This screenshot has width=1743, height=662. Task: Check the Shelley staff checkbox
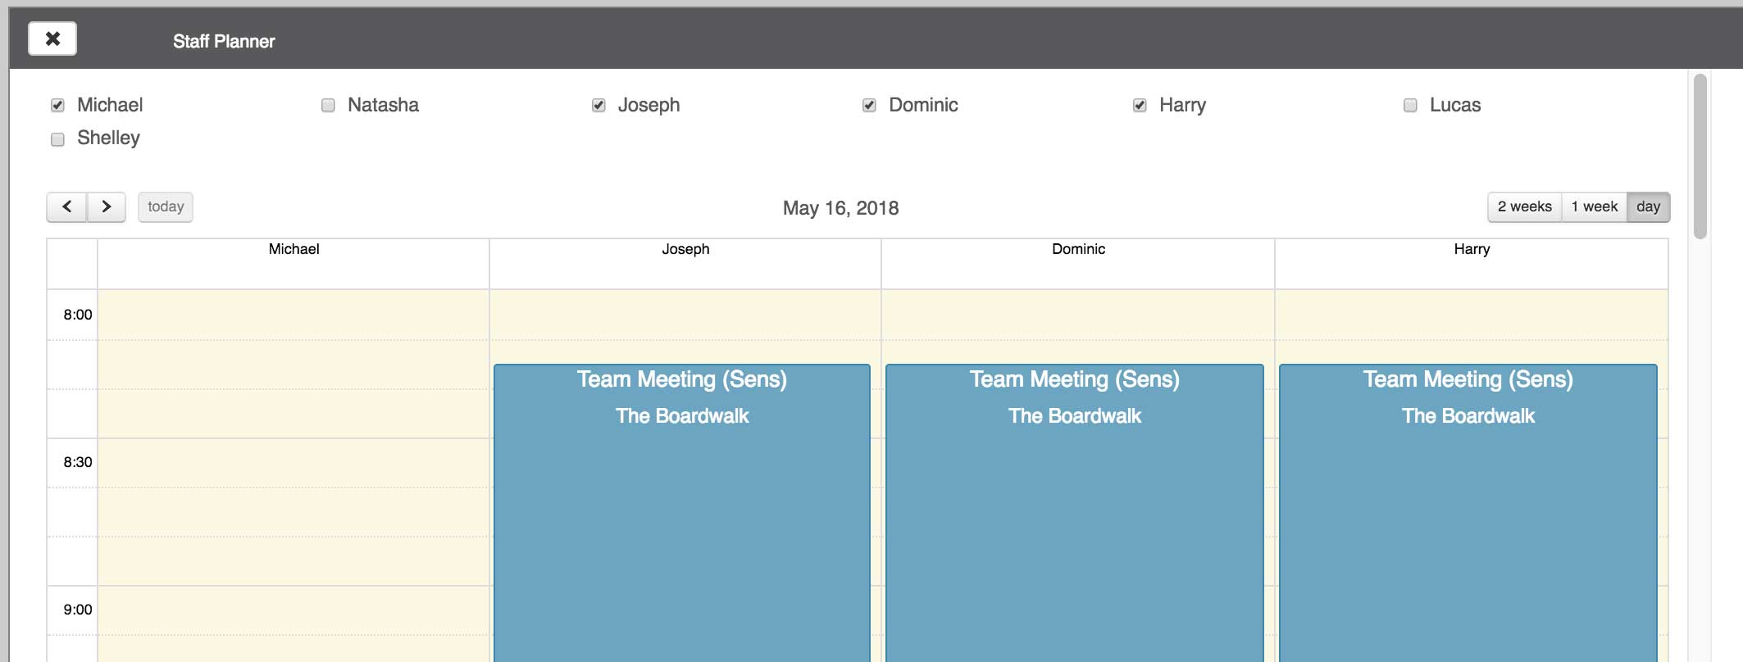57,139
